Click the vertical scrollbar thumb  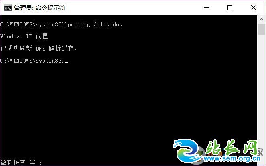[261, 29]
